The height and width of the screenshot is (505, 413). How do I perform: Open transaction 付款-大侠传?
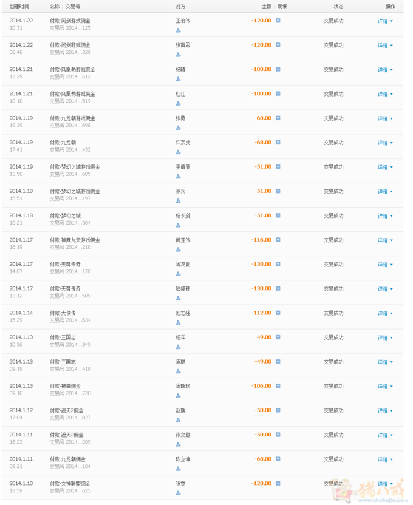63,313
